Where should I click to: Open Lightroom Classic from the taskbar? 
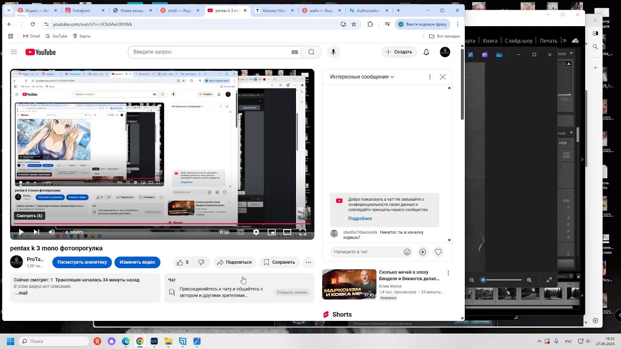pos(154,341)
